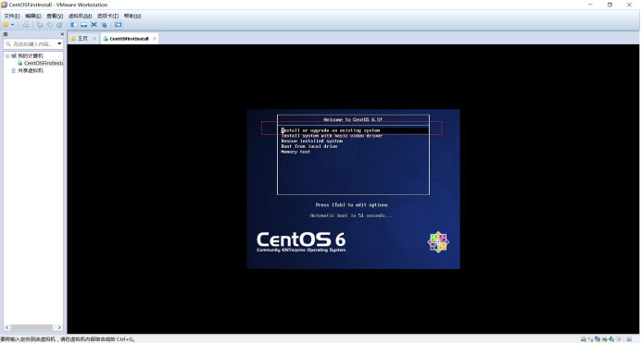Select 我的计算机 in the library tree
The image size is (641, 343).
[31, 55]
